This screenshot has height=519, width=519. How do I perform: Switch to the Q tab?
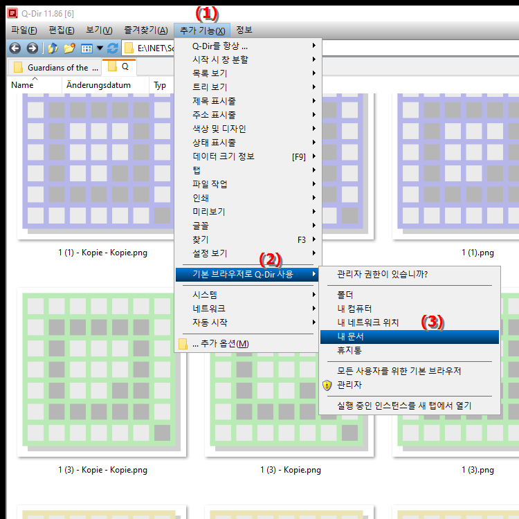pyautogui.click(x=119, y=66)
